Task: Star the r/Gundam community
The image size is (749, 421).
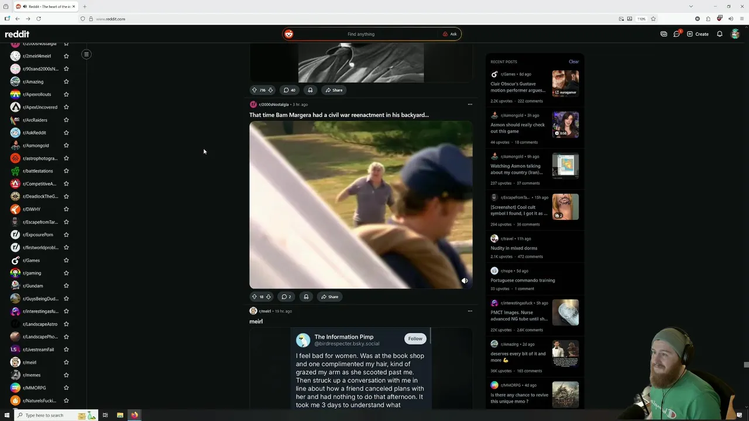Action: coord(66,286)
